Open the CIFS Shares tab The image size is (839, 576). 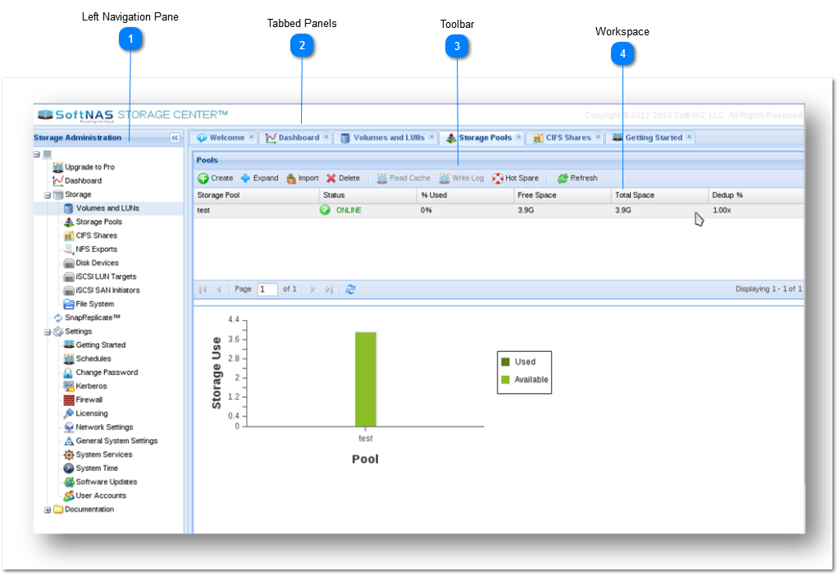click(x=562, y=138)
